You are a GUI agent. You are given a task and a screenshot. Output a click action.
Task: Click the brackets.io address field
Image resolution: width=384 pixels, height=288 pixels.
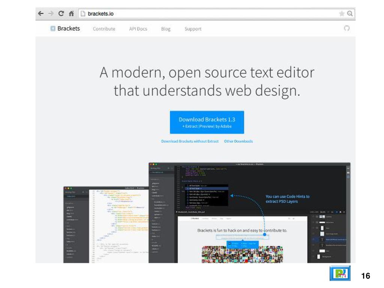tap(217, 13)
